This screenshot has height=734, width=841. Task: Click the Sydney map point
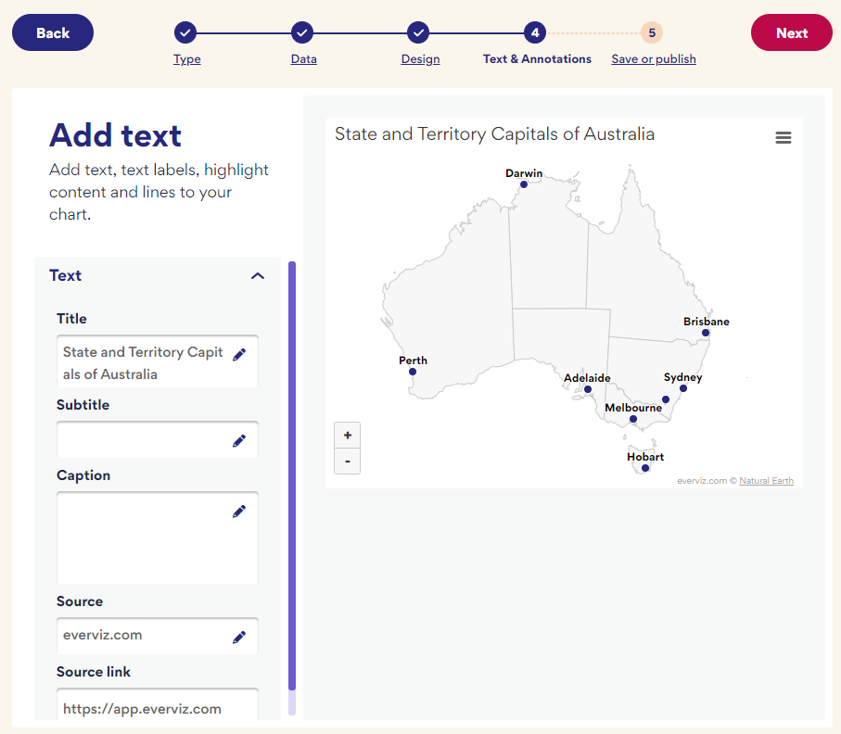tap(683, 388)
